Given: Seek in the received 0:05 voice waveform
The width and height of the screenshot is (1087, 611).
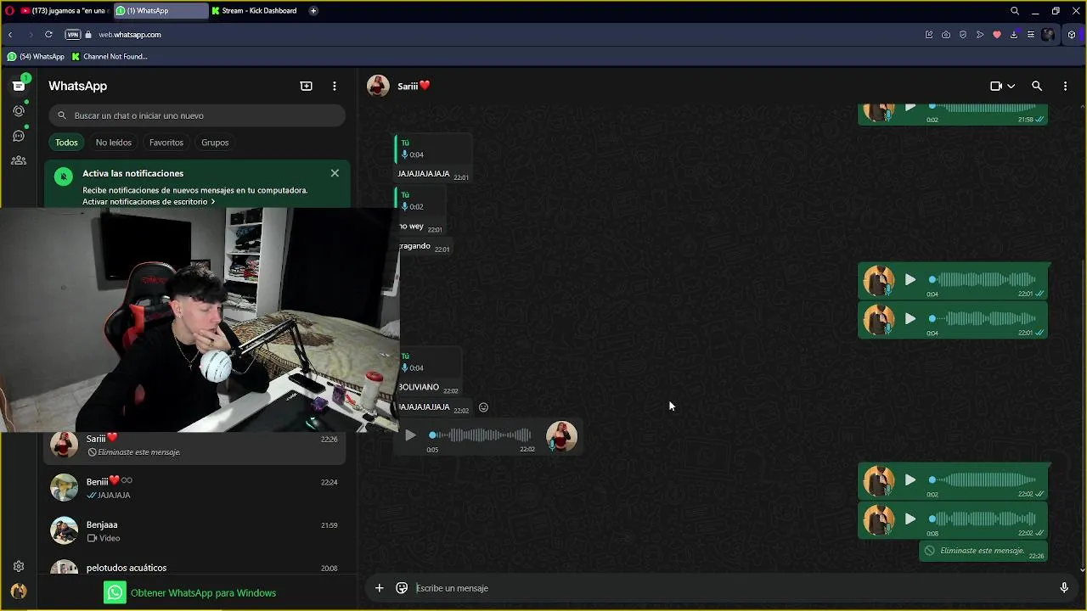Looking at the screenshot, I should point(481,435).
